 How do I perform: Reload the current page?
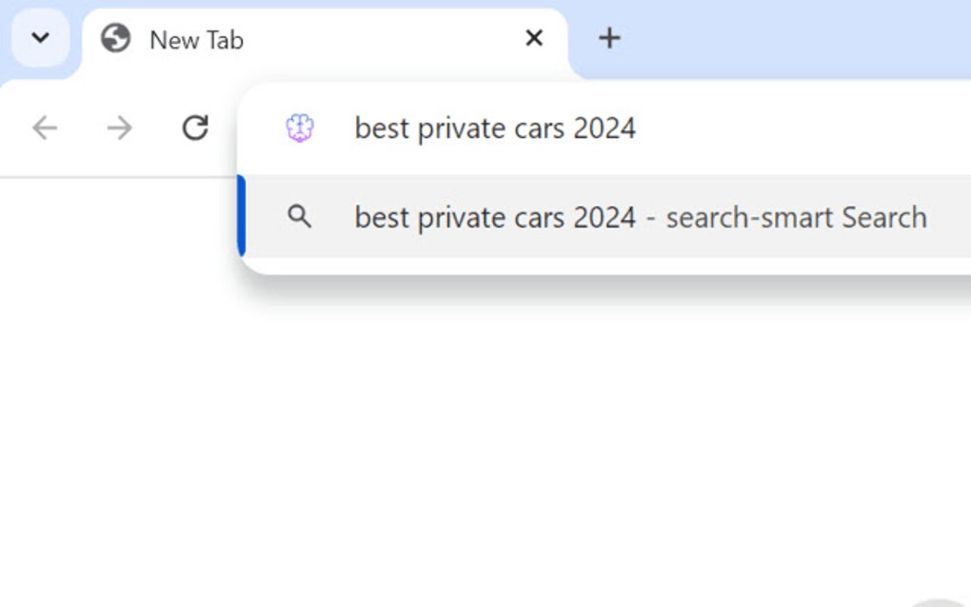(194, 127)
